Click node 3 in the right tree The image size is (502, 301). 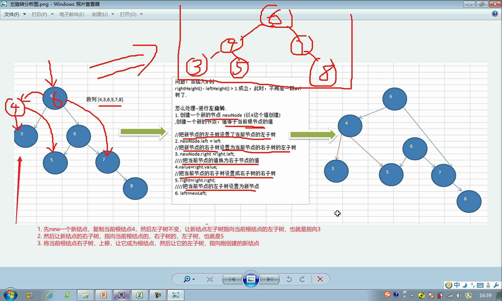pos(336,171)
